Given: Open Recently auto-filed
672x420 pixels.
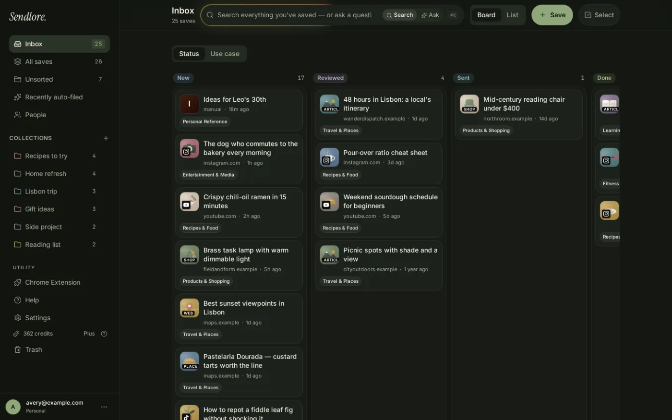Looking at the screenshot, I should point(60,97).
